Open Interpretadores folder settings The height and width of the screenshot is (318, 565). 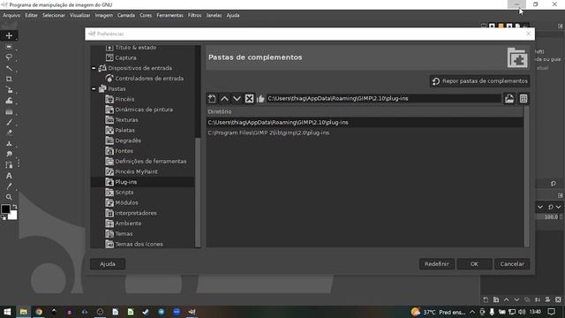(136, 213)
